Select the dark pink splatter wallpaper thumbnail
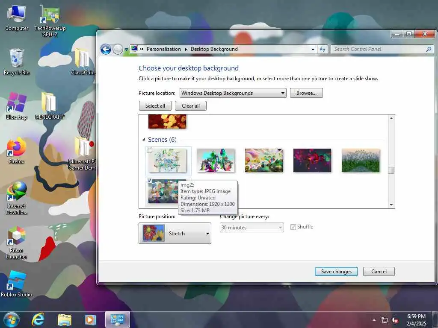The image size is (438, 328). tap(312, 161)
